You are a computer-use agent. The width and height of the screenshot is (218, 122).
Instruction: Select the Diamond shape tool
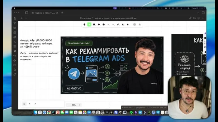99,24
